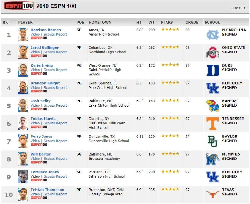Click Terrence Jones player photo thumbnail

tap(23, 176)
